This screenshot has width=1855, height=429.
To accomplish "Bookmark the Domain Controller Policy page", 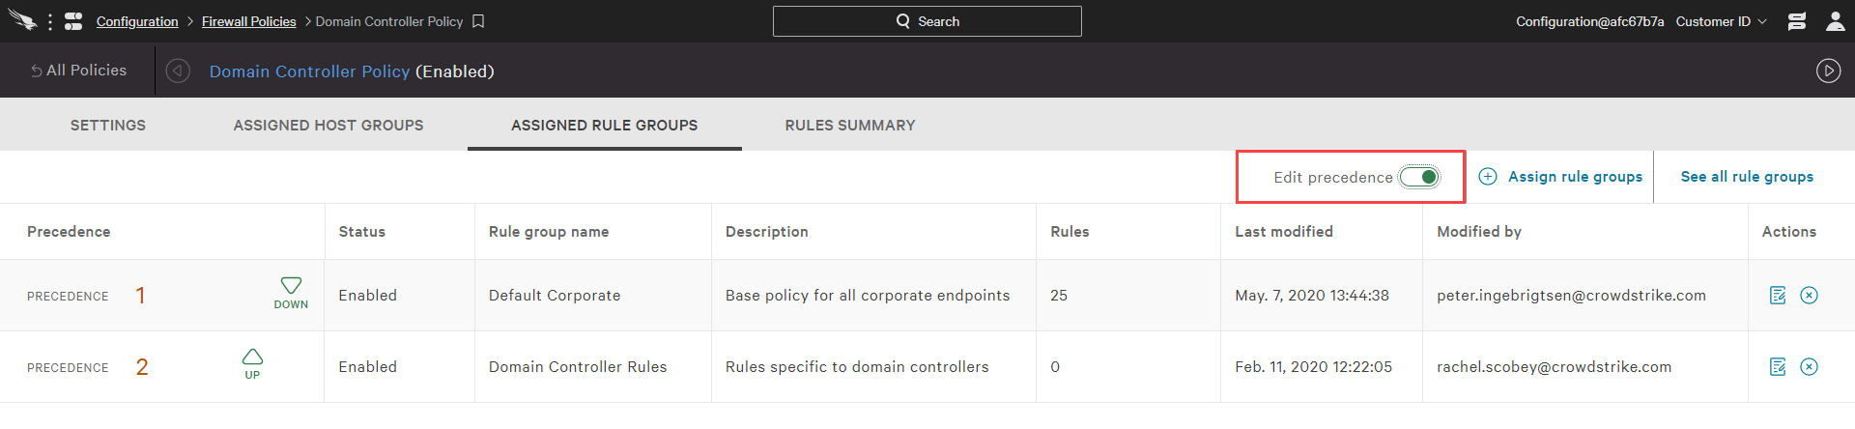I will pyautogui.click(x=478, y=21).
